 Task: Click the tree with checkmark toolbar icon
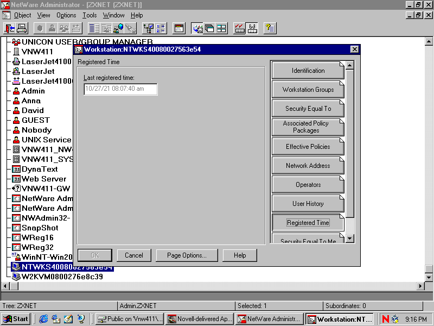[x=149, y=28]
